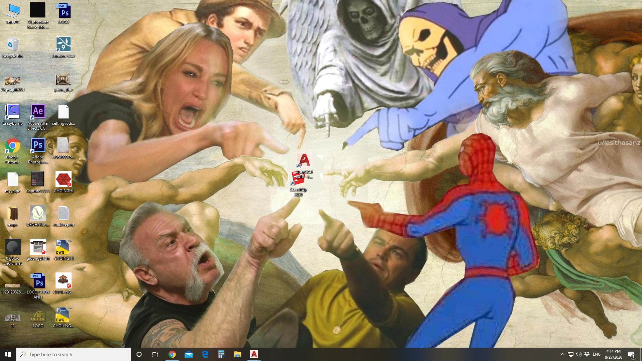Click the Type here to search box
Viewport: 642px width, 361px height.
coord(74,354)
